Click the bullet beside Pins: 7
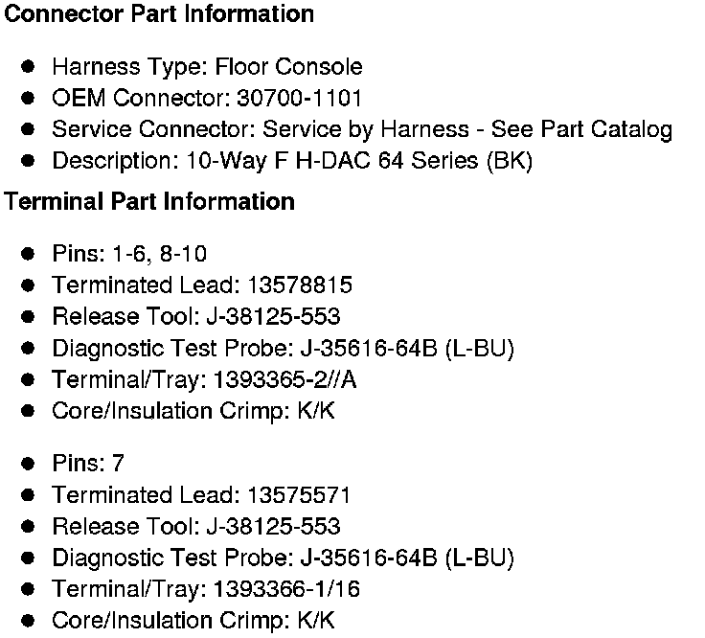This screenshot has width=705, height=638. [x=29, y=464]
